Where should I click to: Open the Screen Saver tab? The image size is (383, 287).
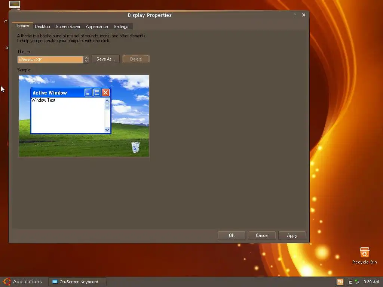(x=68, y=27)
